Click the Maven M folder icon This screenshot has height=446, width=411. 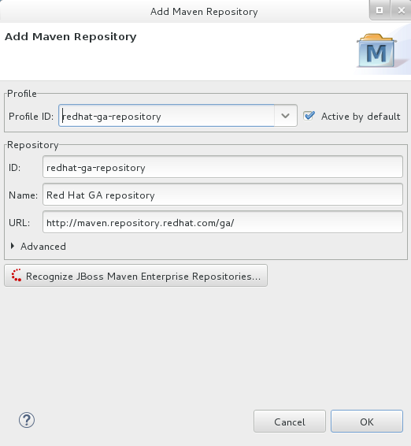pos(376,51)
